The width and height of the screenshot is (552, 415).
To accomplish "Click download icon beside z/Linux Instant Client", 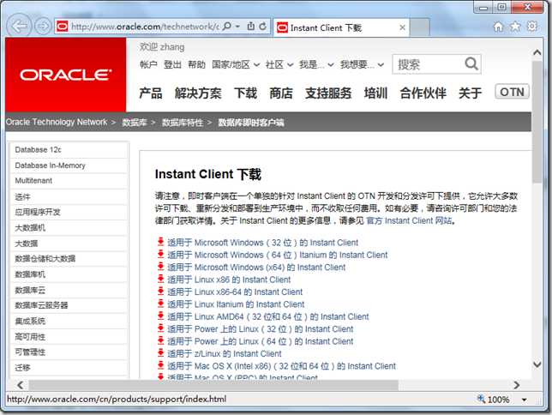I will (160, 352).
